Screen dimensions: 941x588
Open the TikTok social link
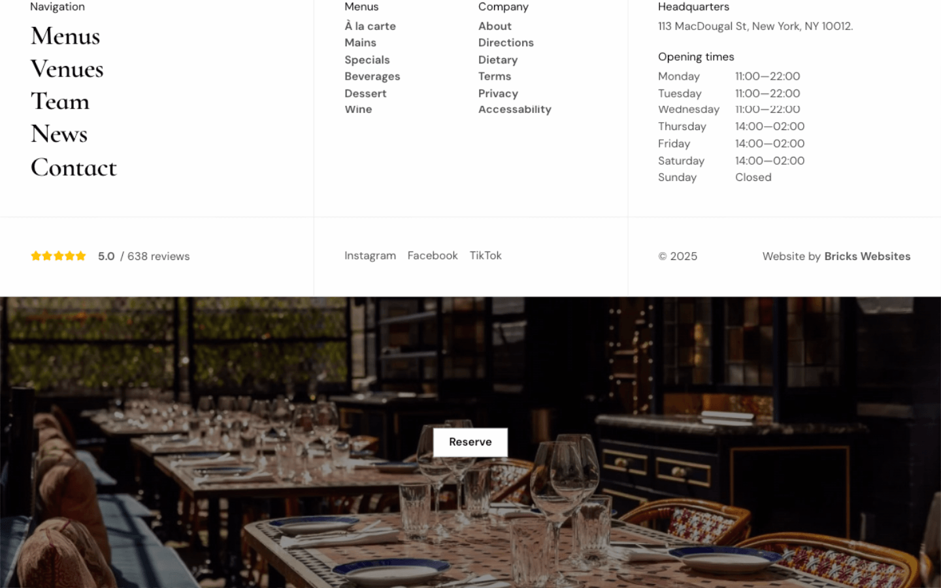pyautogui.click(x=486, y=255)
